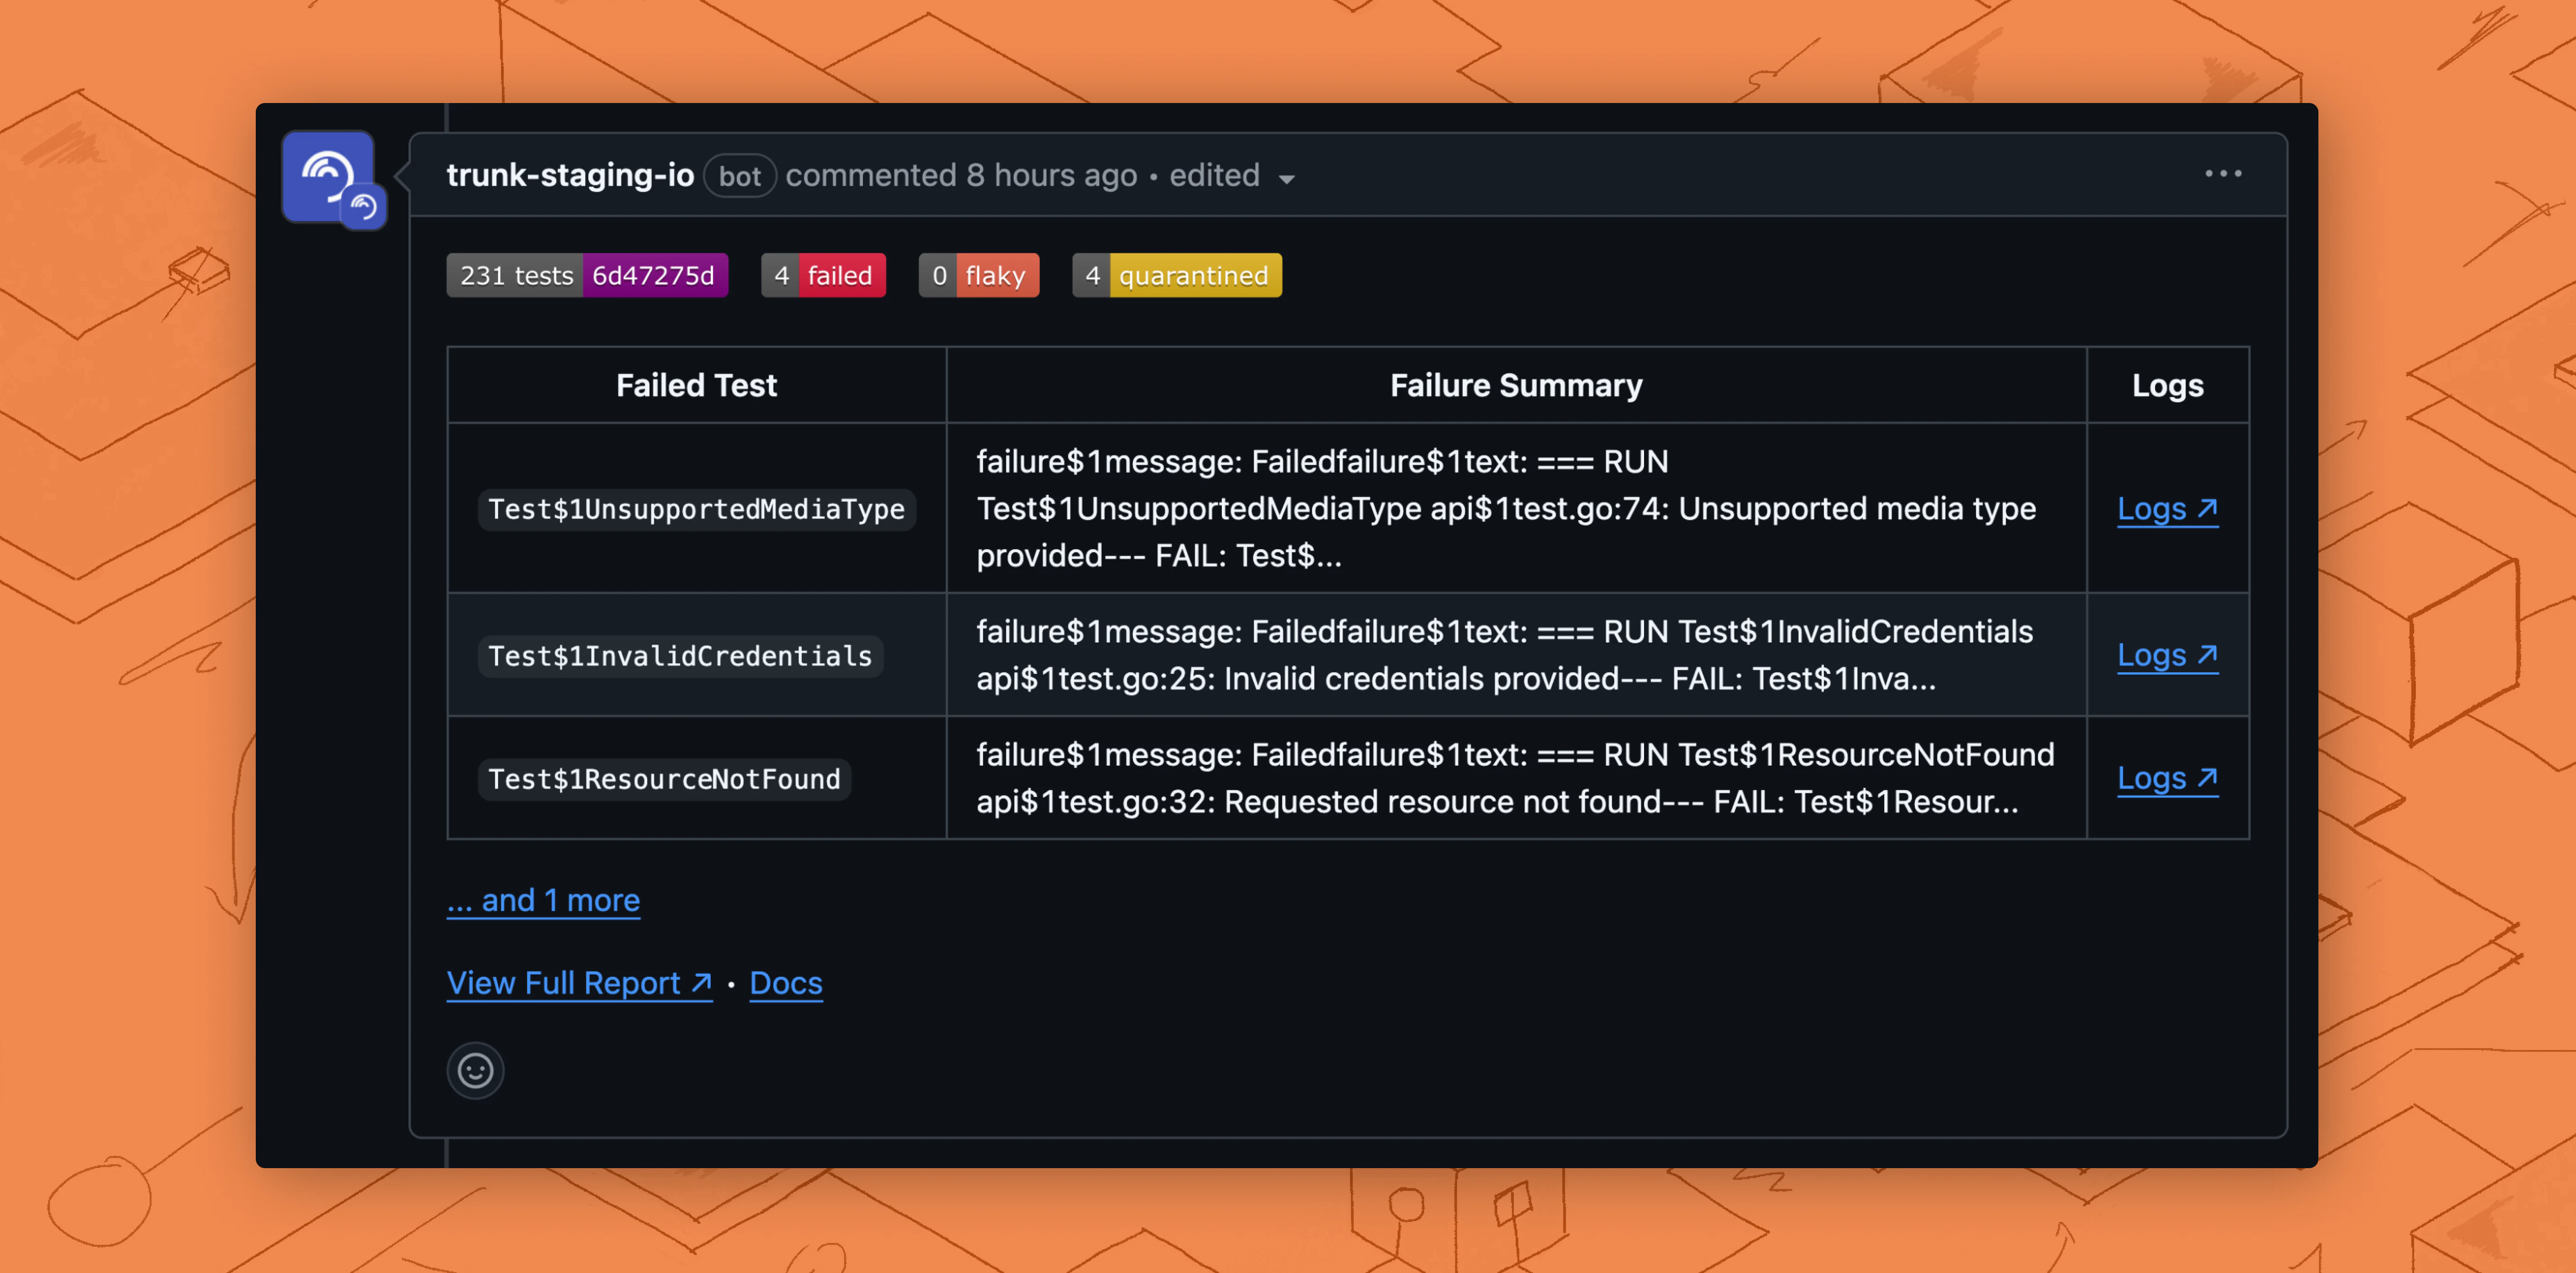Select the Test$1ResourceNotFound test name
Viewport: 2576px width, 1273px height.
(x=664, y=779)
